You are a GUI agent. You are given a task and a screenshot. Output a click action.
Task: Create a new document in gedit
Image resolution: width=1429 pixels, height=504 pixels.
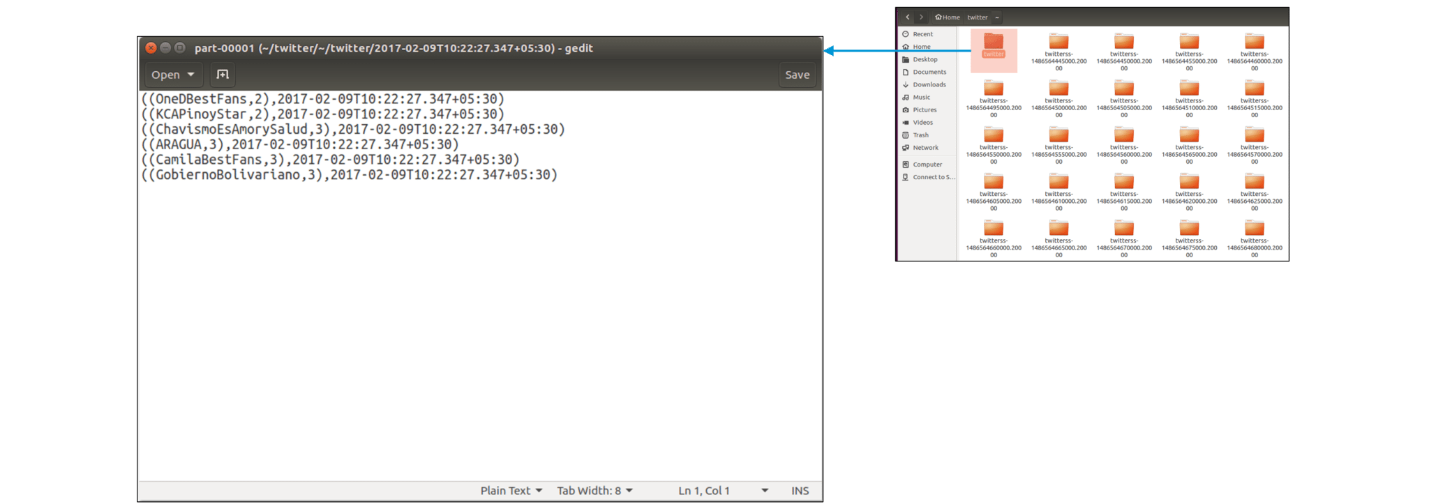[x=222, y=75]
